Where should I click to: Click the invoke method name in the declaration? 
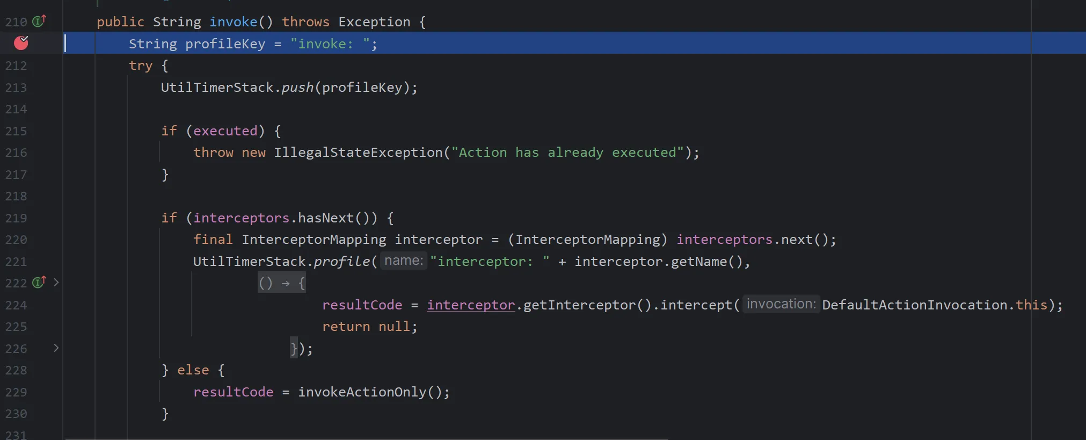coord(233,22)
